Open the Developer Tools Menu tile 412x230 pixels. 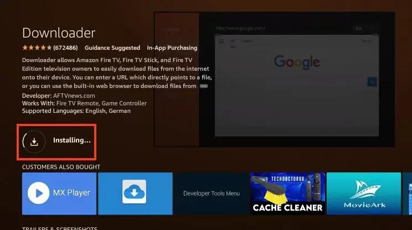pos(212,194)
